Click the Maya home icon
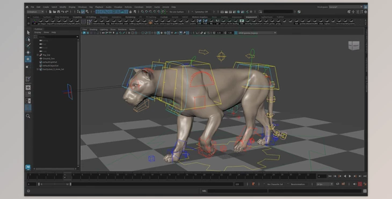This screenshot has width=392, height=199. 27,7
